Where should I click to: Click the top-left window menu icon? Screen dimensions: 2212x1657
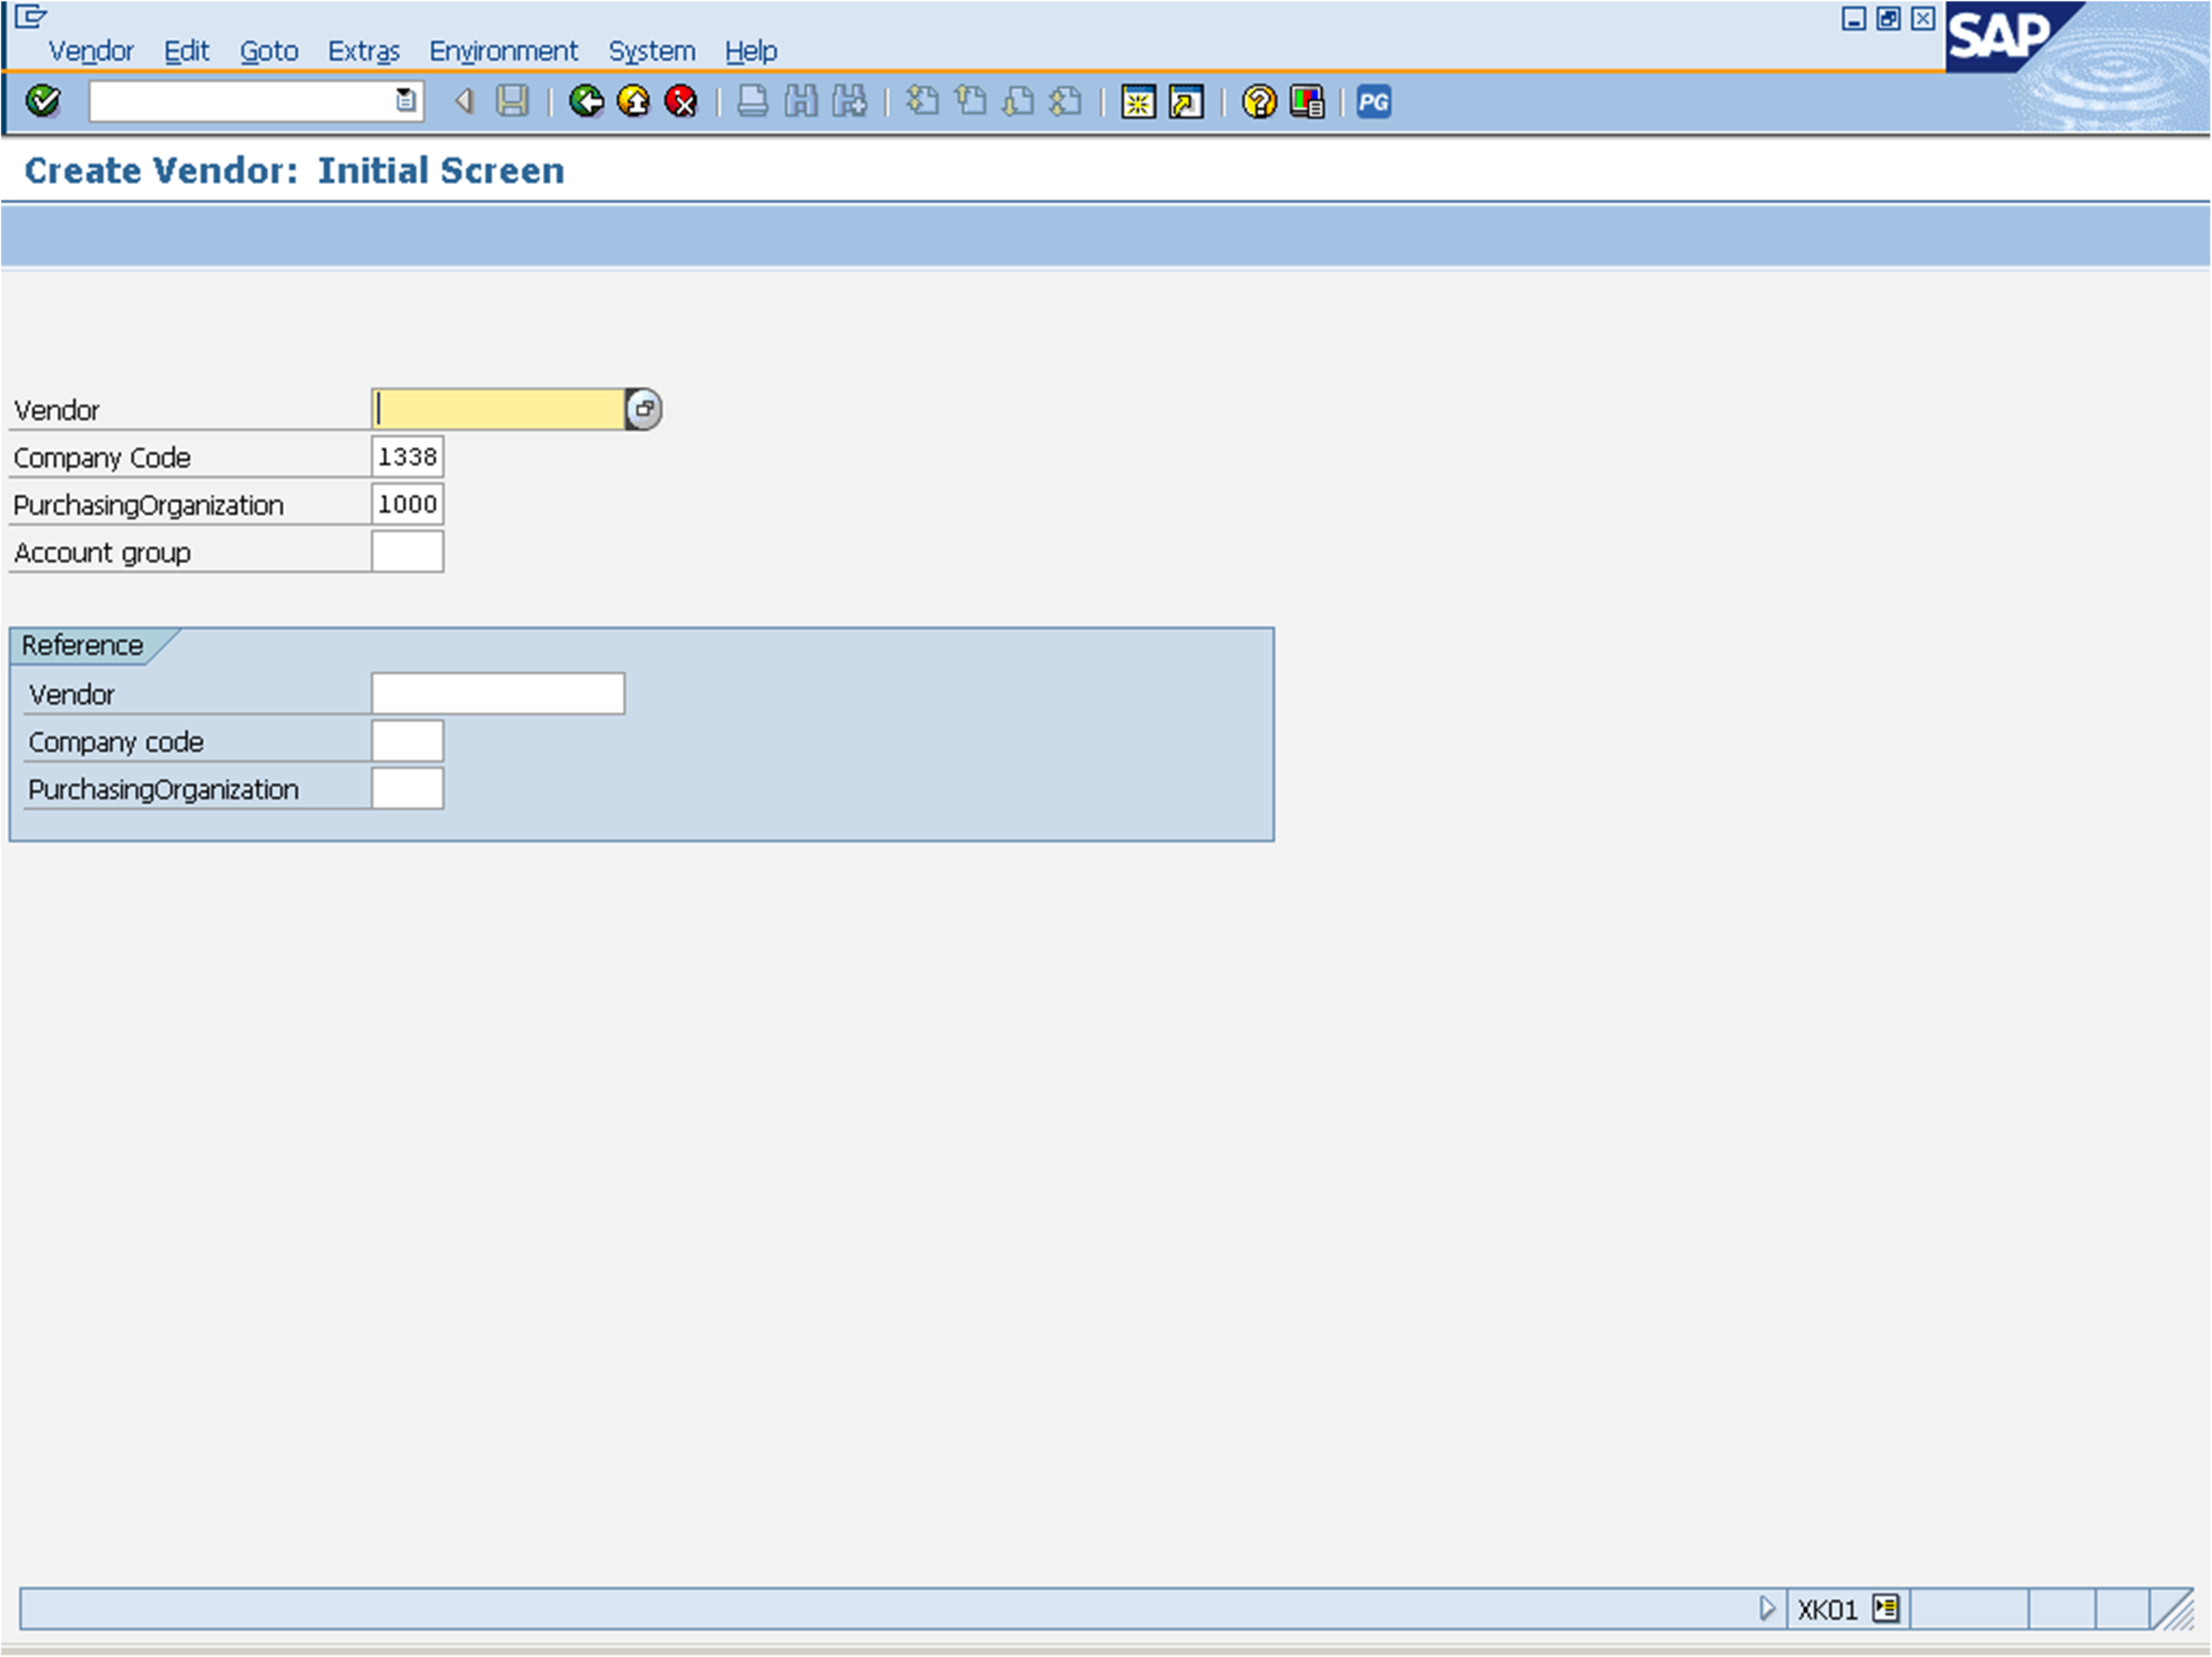31,17
